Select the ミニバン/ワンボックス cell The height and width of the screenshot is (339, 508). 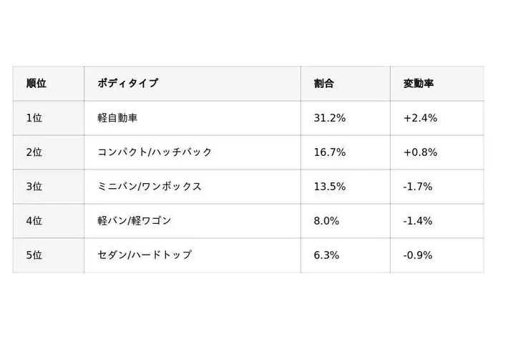pos(150,187)
